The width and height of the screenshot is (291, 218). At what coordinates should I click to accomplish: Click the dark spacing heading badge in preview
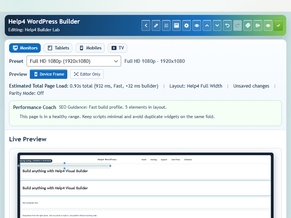36,161
